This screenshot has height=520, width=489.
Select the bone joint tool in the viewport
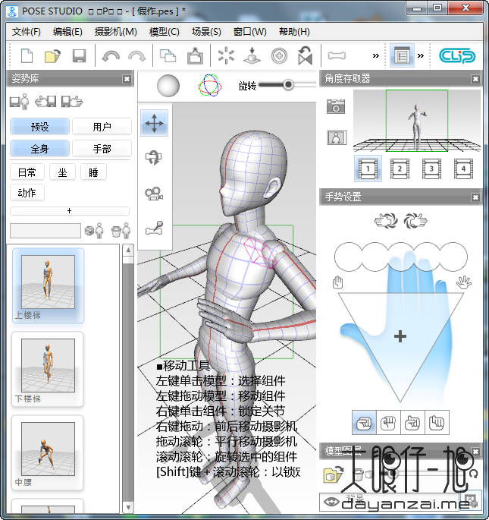tap(155, 228)
